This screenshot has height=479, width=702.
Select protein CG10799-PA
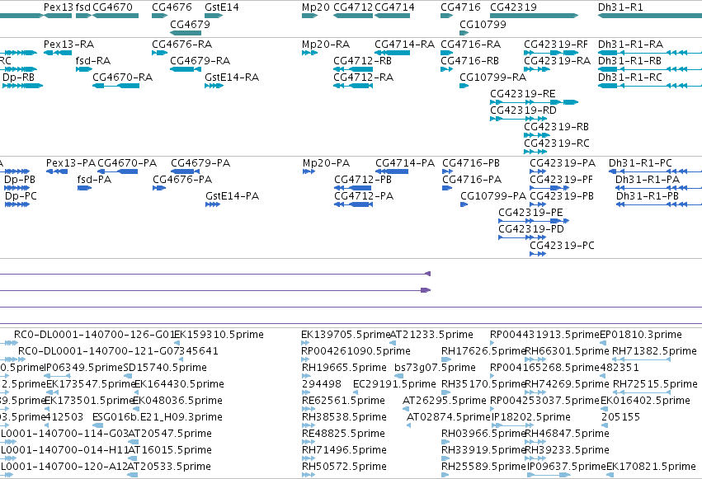(464, 204)
